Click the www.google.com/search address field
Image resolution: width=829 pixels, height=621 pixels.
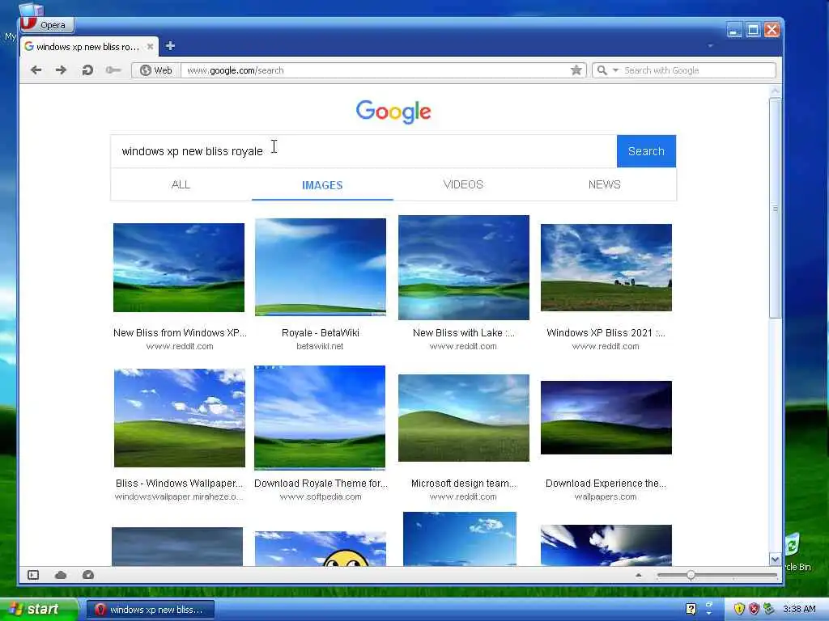(x=376, y=70)
